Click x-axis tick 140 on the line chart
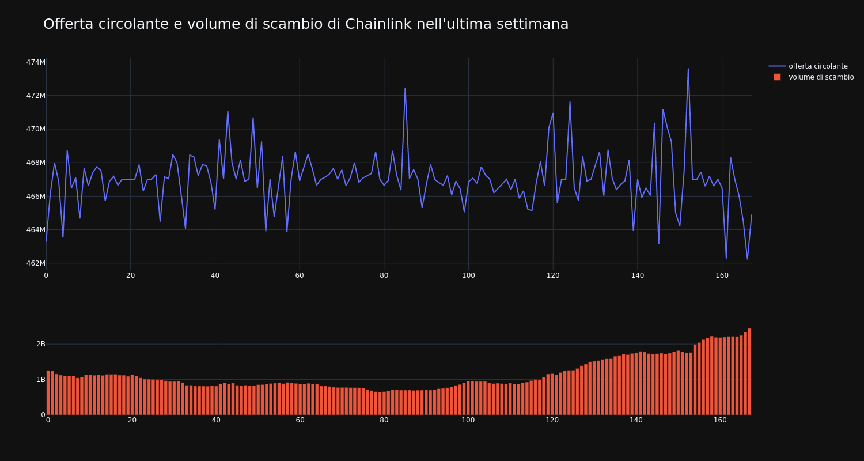864x461 pixels. click(638, 275)
